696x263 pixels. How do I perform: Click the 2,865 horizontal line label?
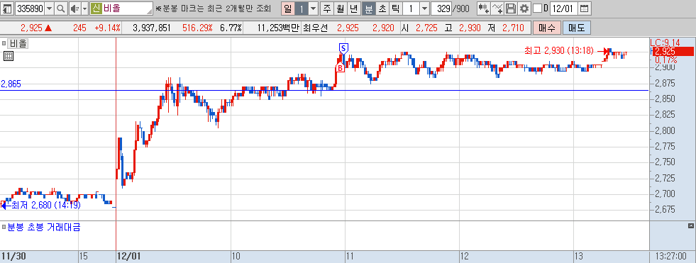[x=11, y=84]
